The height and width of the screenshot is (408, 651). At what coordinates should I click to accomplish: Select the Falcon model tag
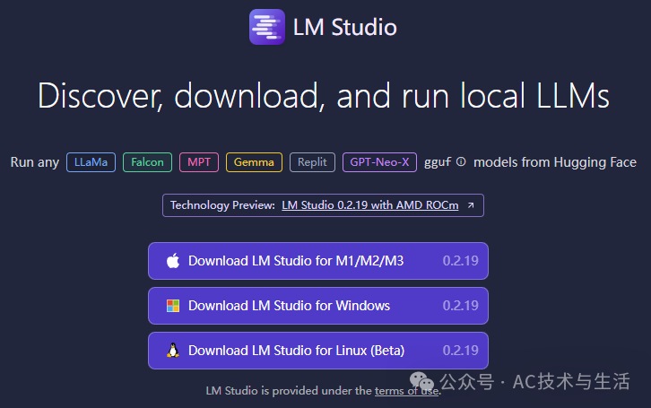click(x=147, y=162)
